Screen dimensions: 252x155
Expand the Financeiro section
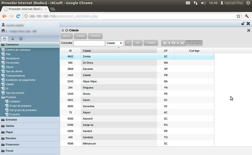click(x=30, y=145)
